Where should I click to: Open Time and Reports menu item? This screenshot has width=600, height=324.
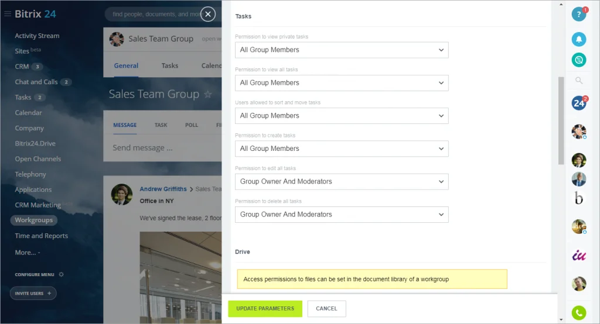click(x=42, y=236)
